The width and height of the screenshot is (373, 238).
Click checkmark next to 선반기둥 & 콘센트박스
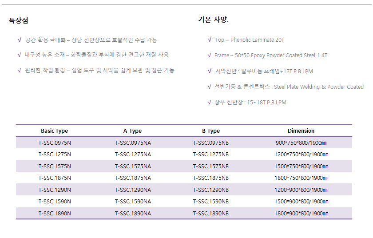coord(209,87)
